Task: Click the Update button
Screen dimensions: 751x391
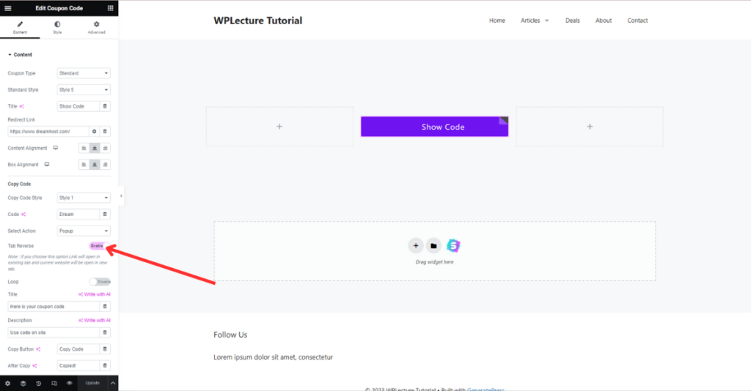Action: (92, 383)
